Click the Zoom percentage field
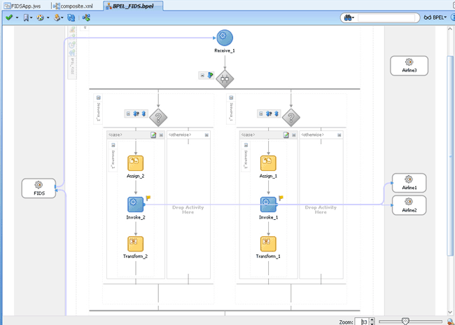The height and width of the screenshot is (325, 455). 362,321
